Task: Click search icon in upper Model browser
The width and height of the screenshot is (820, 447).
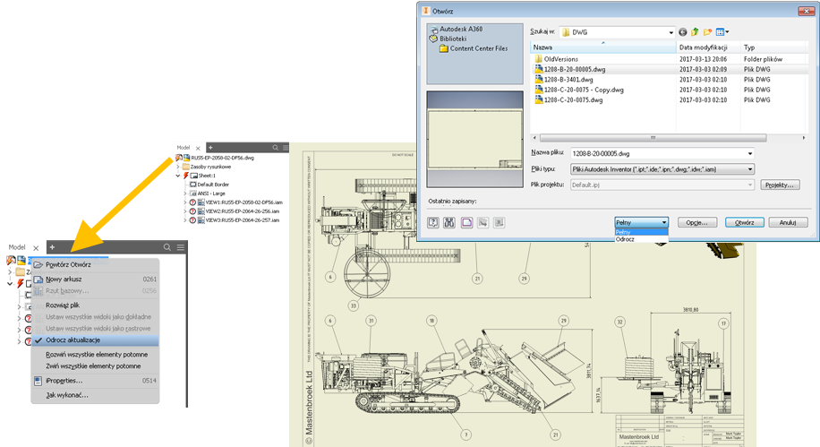Action: [275, 148]
